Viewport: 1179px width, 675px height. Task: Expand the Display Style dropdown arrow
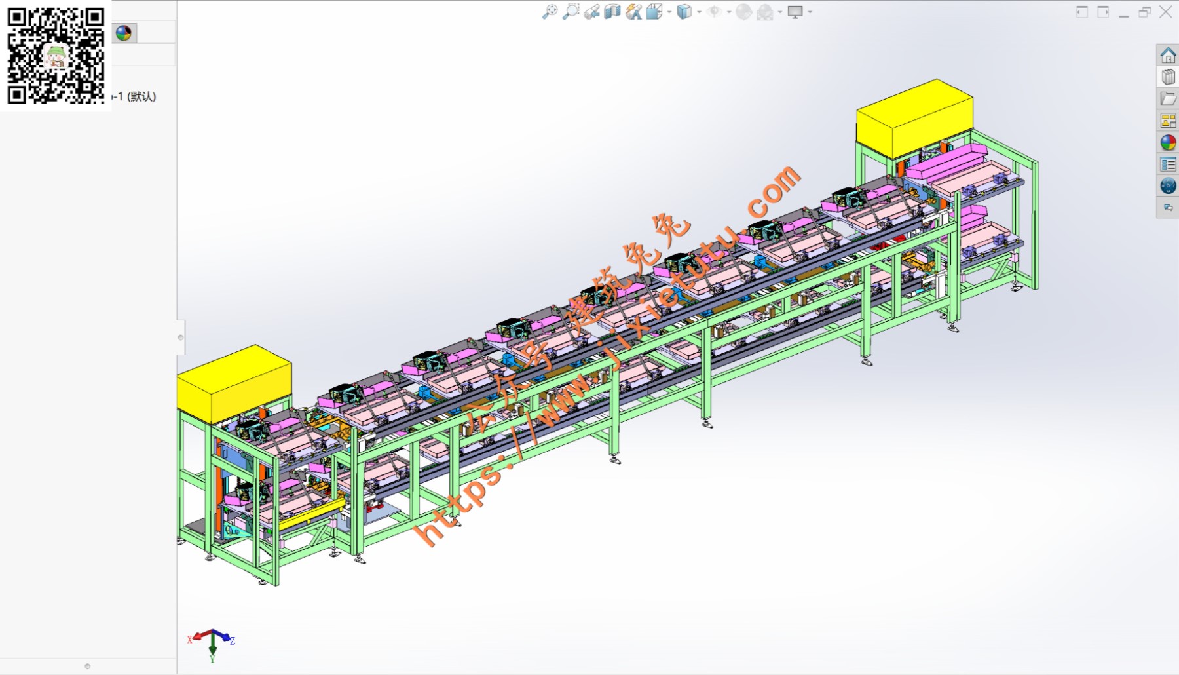point(699,12)
